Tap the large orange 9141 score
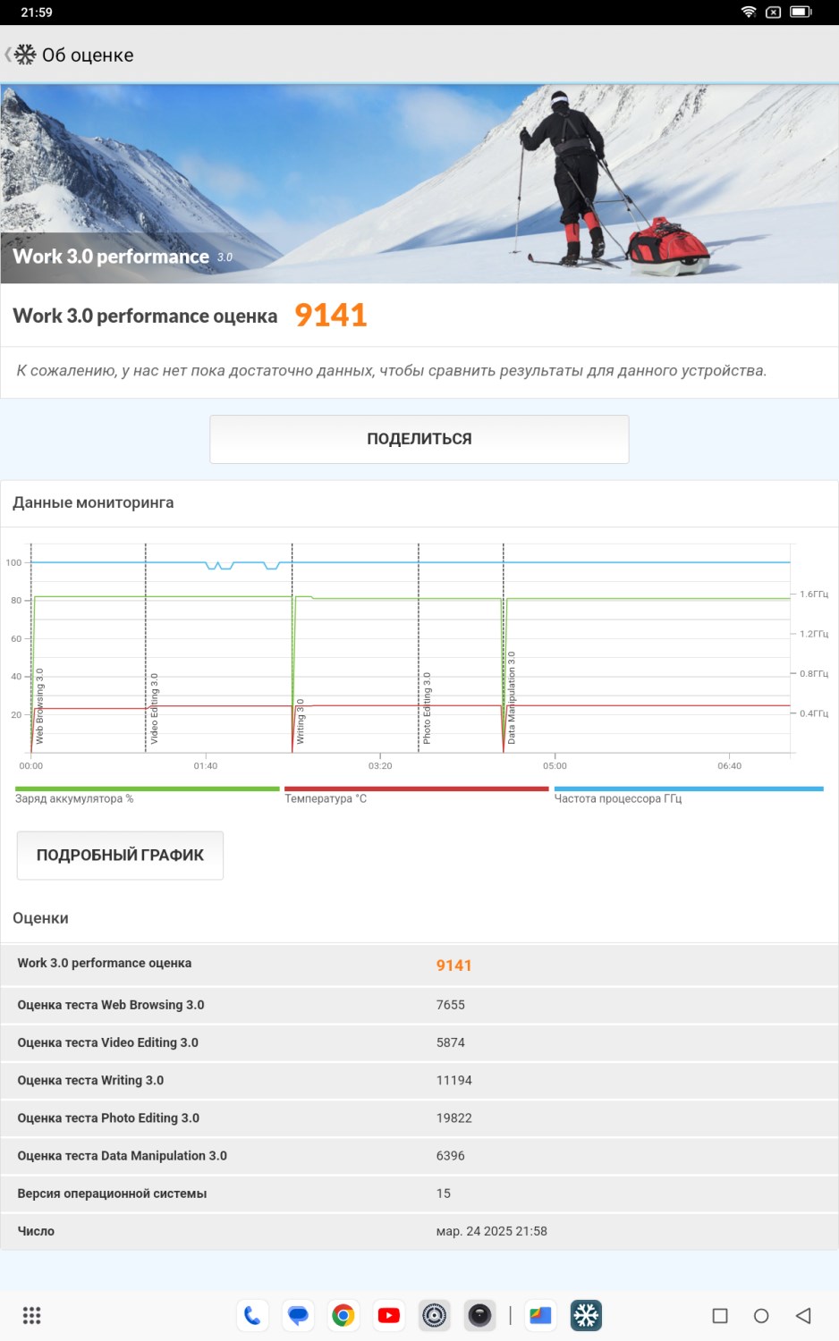This screenshot has width=839, height=1341. 331,315
